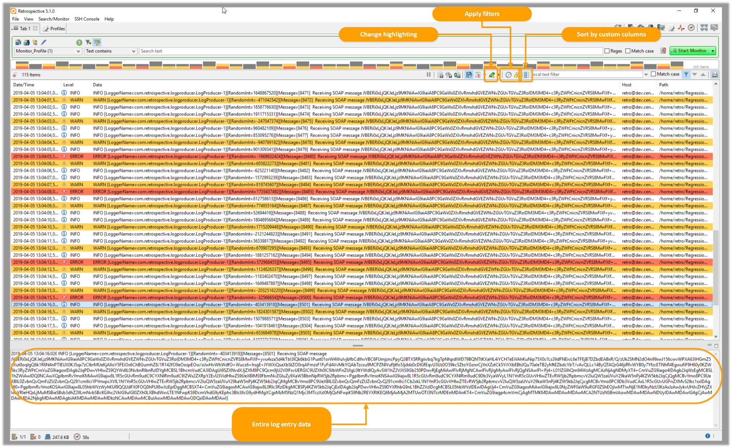Select the ERROR row with Message=[8480]
This screenshot has height=448, width=732.
[362, 157]
